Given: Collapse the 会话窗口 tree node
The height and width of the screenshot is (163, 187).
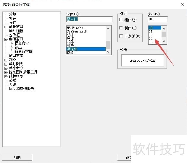Looking at the screenshot, I should tap(6, 39).
